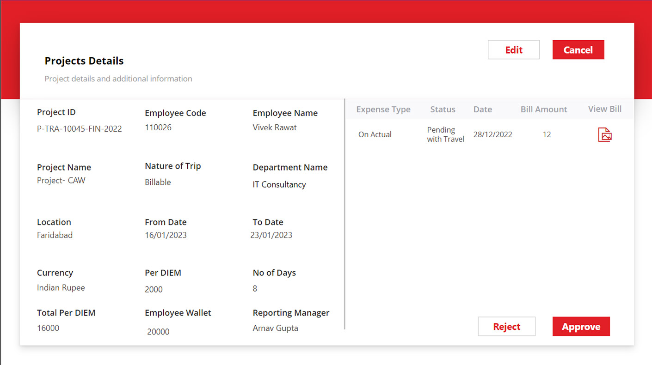Click the Per DIEM label
This screenshot has height=365, width=652.
coord(163,273)
